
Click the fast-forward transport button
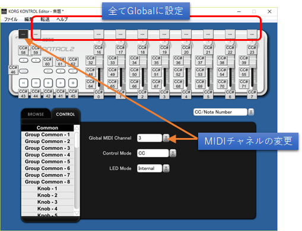pyautogui.click(x=36, y=83)
